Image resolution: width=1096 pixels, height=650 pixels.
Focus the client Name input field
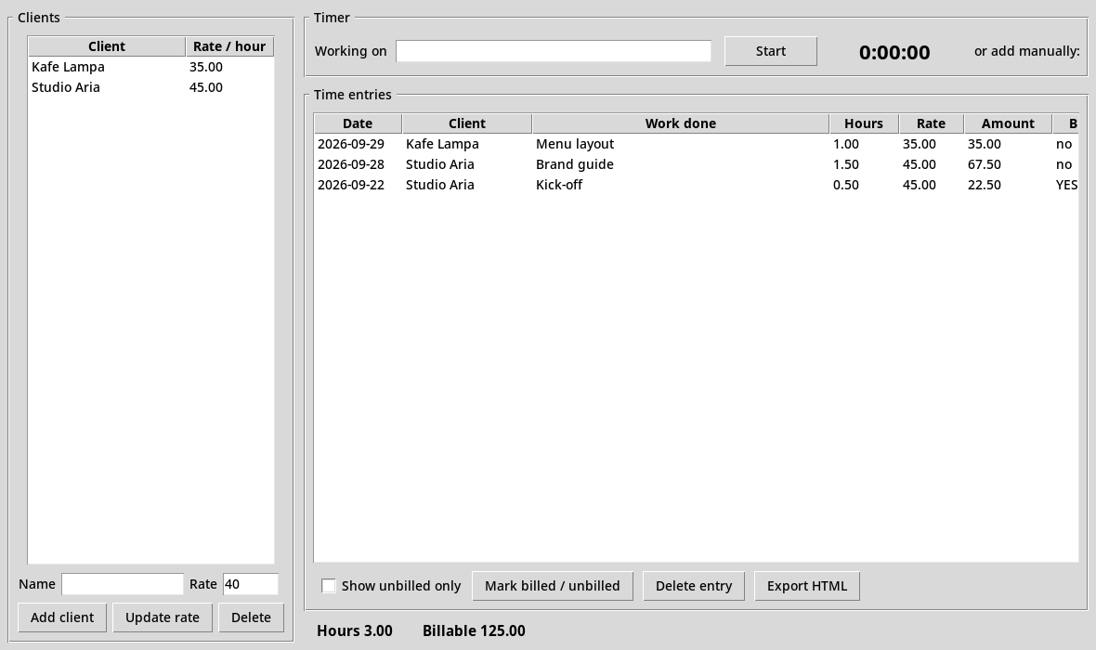click(123, 584)
